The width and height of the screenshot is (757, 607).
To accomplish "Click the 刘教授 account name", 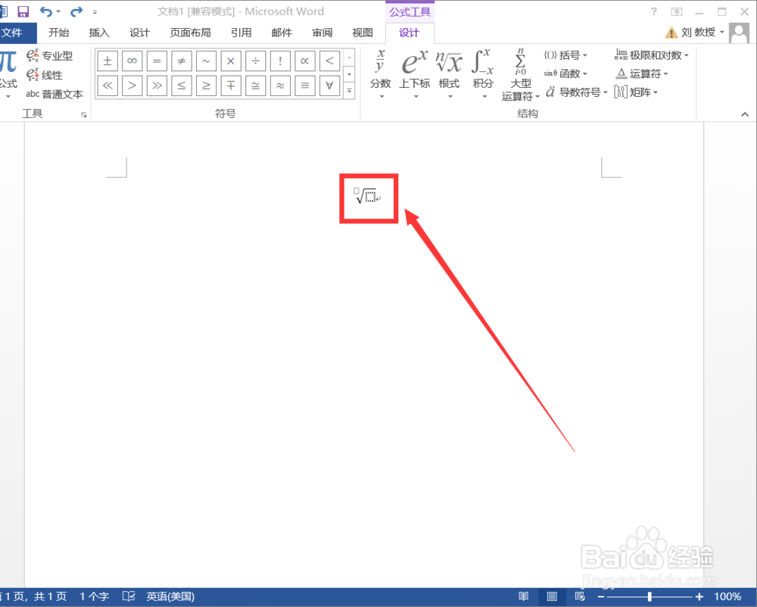I will pyautogui.click(x=698, y=32).
